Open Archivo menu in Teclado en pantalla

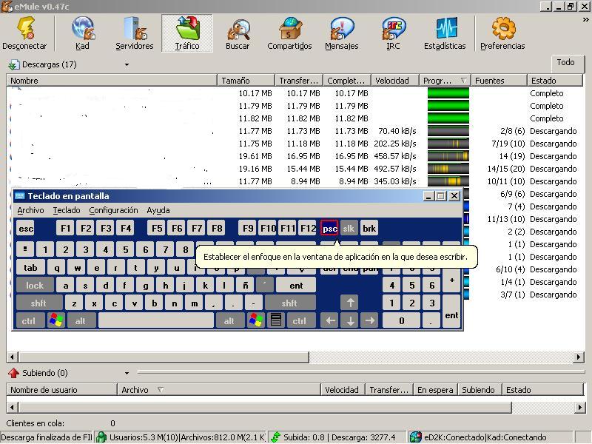[x=30, y=210]
